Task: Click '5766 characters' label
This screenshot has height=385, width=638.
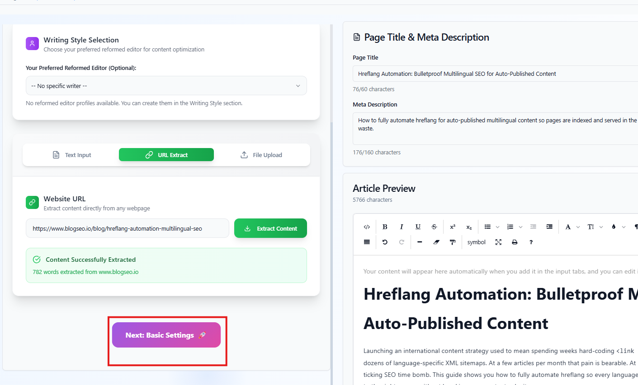Action: (373, 199)
